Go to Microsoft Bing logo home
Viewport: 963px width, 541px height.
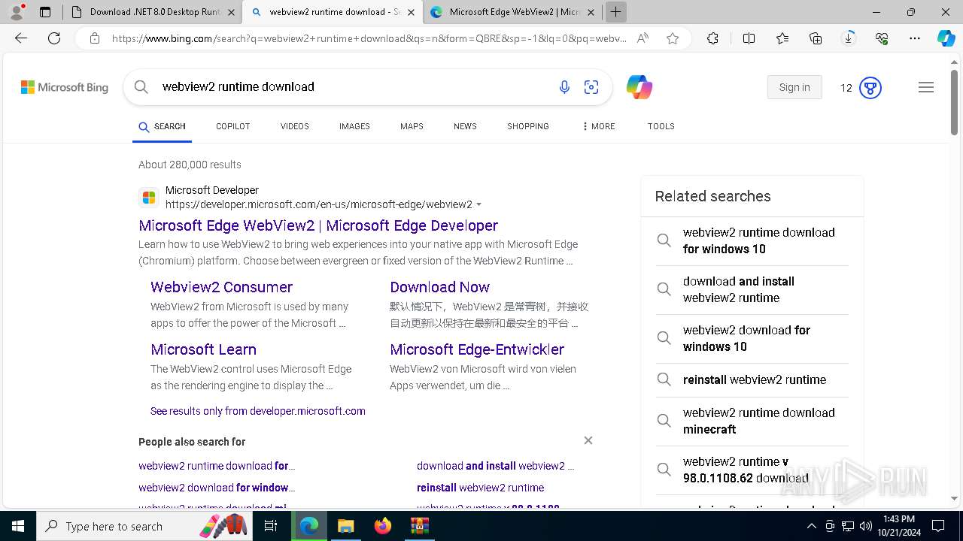point(65,88)
